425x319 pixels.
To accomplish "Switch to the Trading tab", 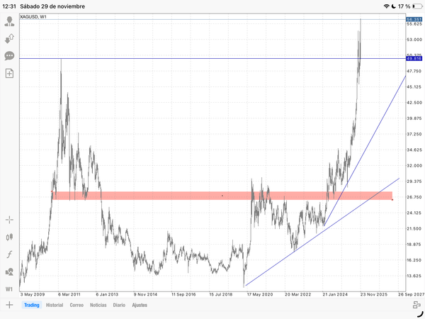I will click(32, 305).
